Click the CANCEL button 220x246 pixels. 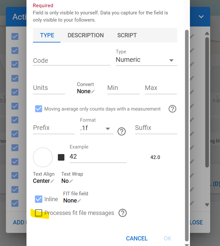click(x=137, y=238)
